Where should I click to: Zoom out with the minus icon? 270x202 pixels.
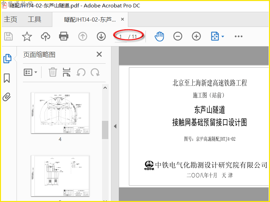178,36
